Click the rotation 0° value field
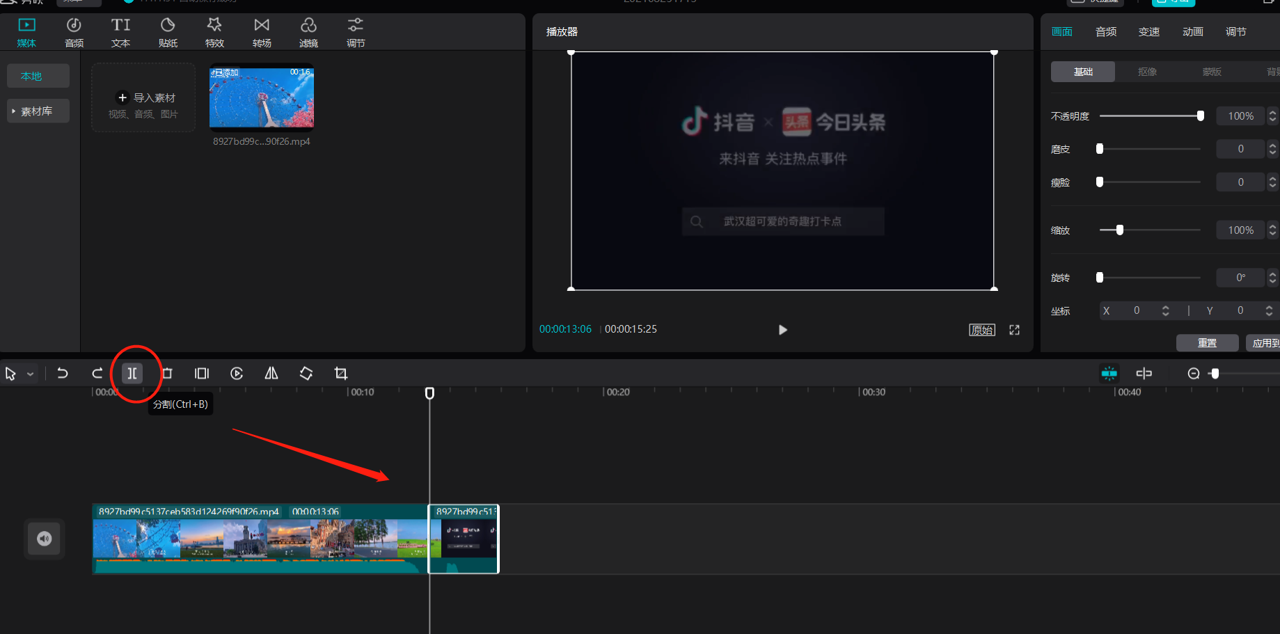The height and width of the screenshot is (634, 1280). pyautogui.click(x=1241, y=278)
